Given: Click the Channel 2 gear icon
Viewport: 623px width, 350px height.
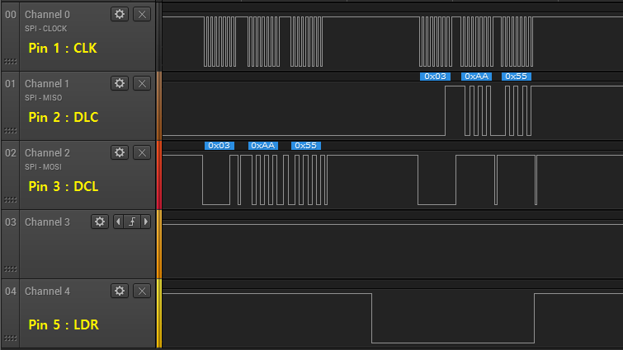Looking at the screenshot, I should point(120,152).
